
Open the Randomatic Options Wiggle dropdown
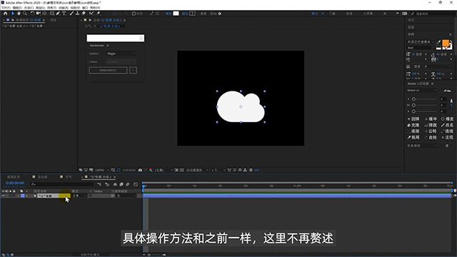[121, 54]
